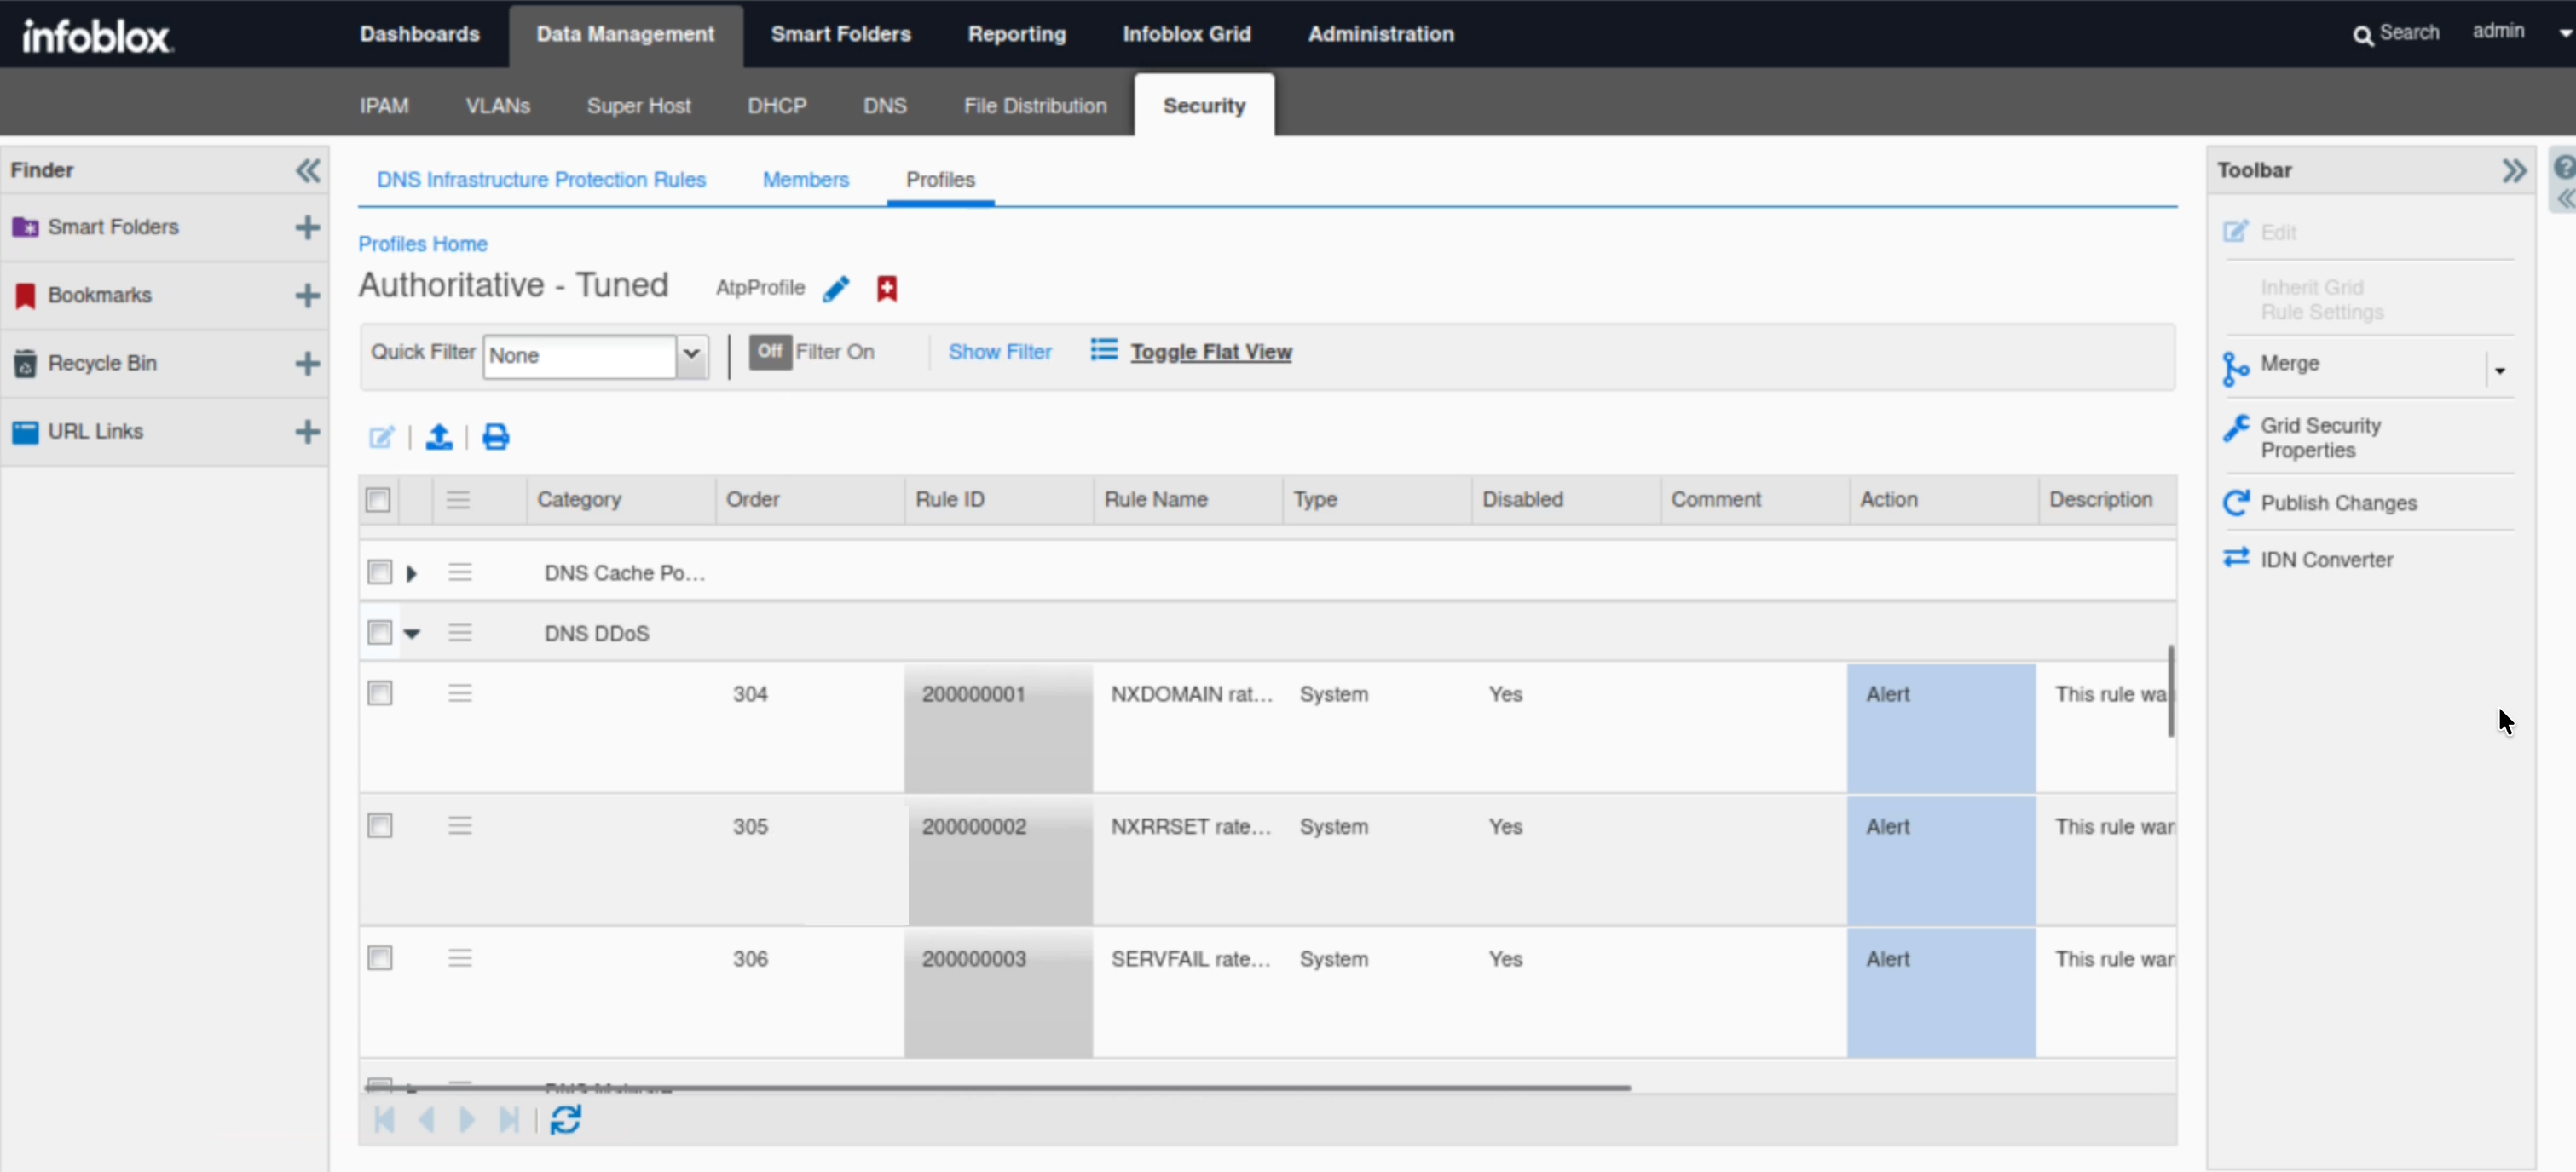2576x1172 pixels.
Task: Click the Toggle Flat View list icon
Action: point(1103,350)
